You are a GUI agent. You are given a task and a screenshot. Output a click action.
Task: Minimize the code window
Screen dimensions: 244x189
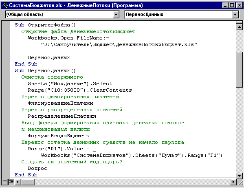coord(226,5)
